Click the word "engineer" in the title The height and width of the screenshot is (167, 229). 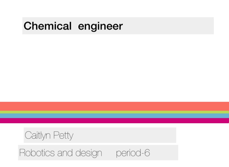[100, 26]
